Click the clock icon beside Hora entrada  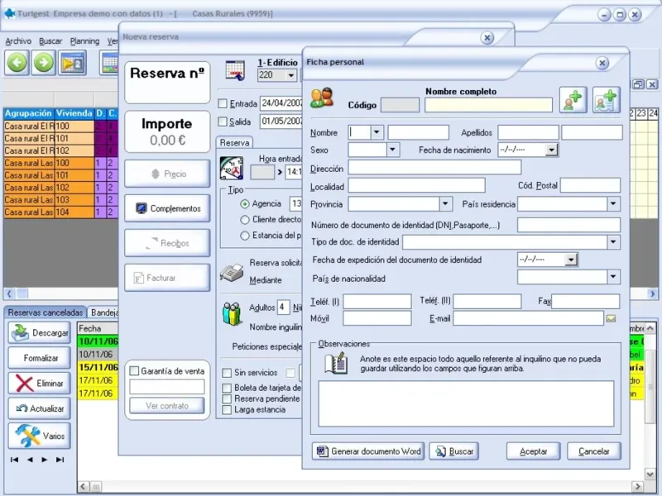tap(232, 169)
